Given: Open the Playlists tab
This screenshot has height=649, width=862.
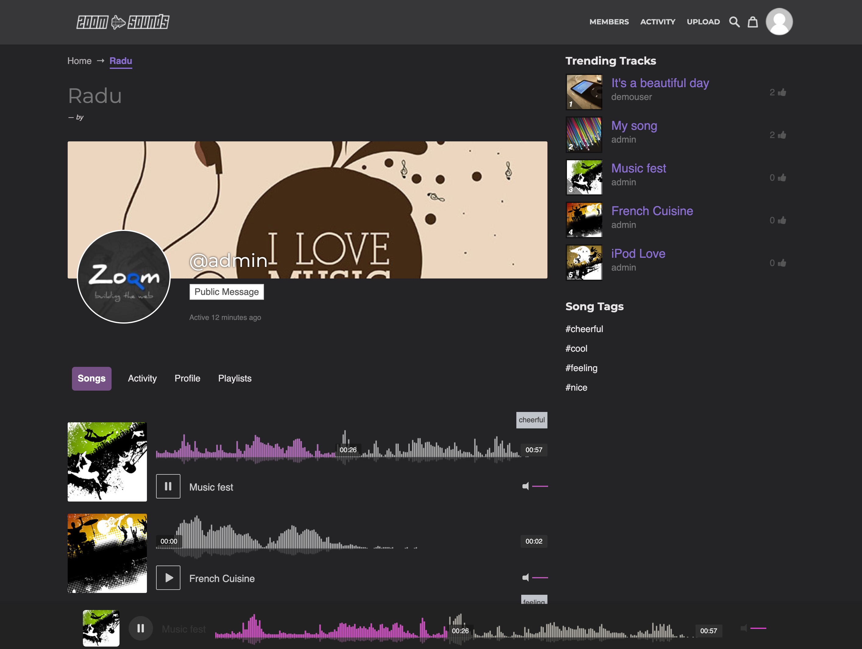Looking at the screenshot, I should [x=235, y=378].
